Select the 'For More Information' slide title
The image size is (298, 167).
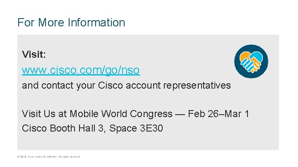pos(71,22)
